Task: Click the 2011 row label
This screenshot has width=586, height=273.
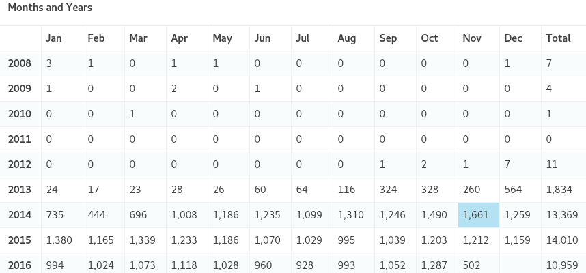Action: [19, 139]
